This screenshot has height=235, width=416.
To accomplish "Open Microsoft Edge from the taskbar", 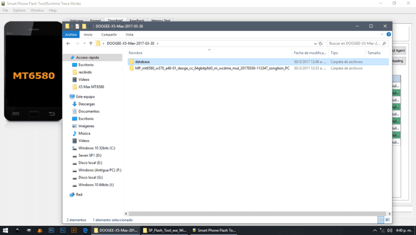I will (x=85, y=230).
